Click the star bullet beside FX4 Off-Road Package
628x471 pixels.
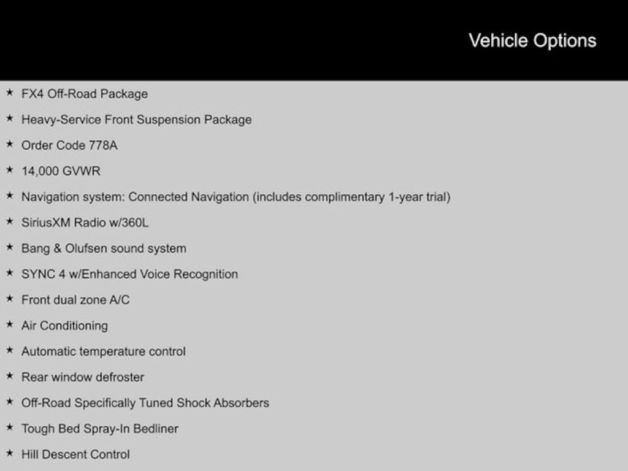pos(9,93)
